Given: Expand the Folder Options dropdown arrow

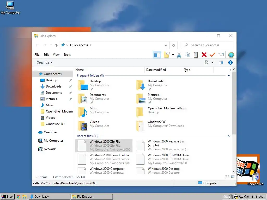Looking at the screenshot, I should [173, 55].
